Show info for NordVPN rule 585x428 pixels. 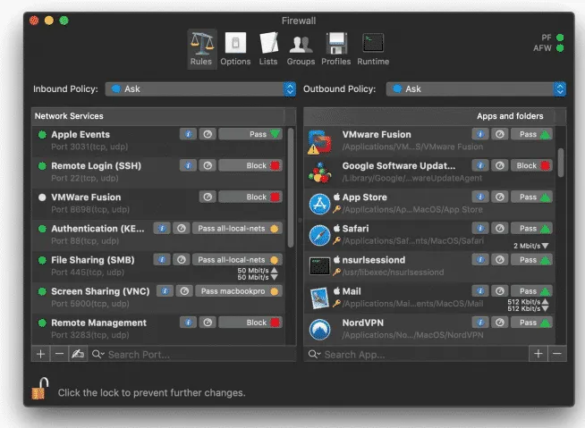point(480,323)
